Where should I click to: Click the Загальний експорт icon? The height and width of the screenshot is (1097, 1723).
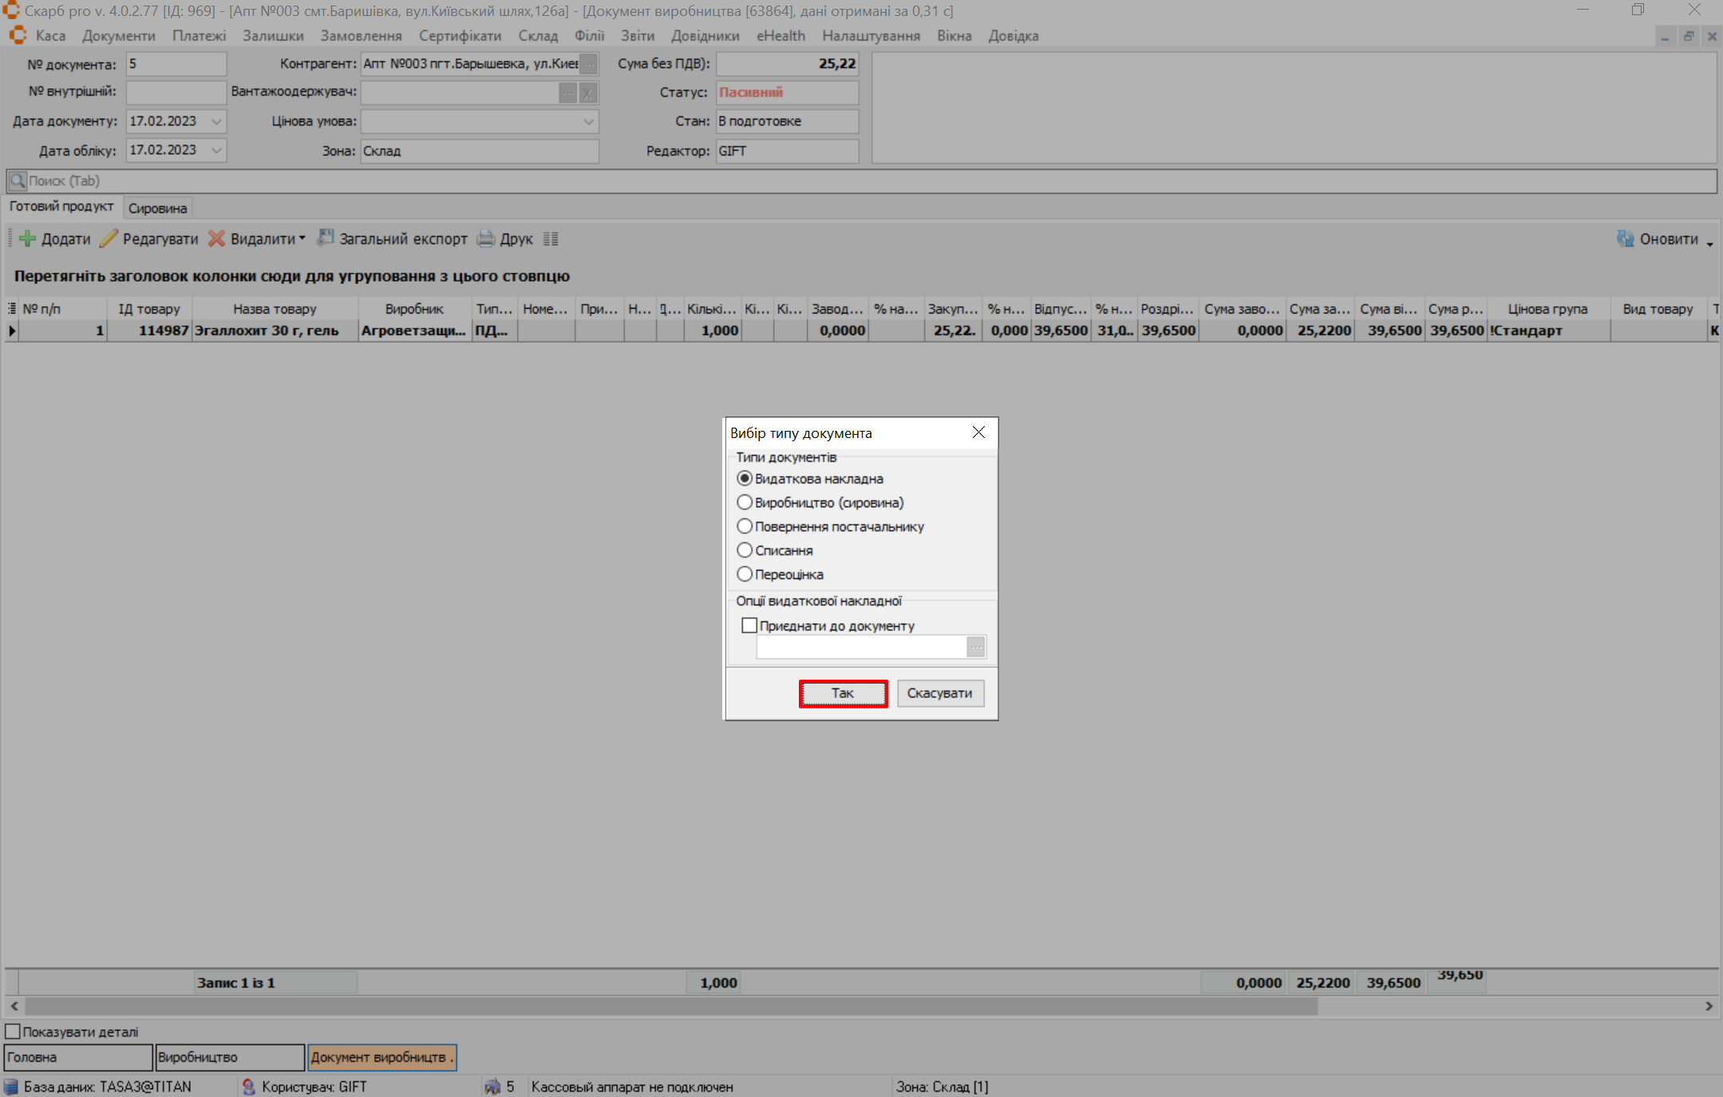click(326, 238)
